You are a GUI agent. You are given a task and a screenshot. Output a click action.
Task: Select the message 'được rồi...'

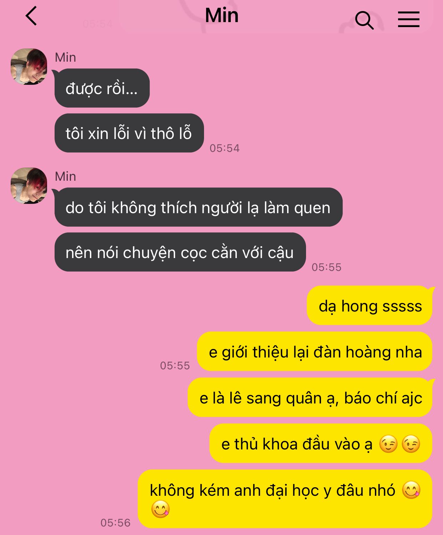pos(102,88)
